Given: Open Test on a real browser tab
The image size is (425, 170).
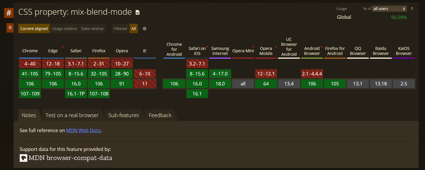Looking at the screenshot, I should (x=72, y=115).
